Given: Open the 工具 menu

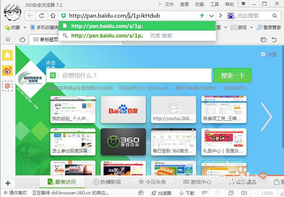Looking at the screenshot, I should (215, 4).
